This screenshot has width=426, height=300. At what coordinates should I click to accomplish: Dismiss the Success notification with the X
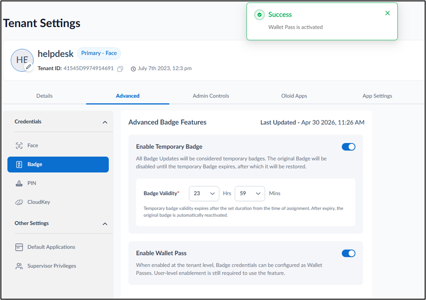[387, 13]
